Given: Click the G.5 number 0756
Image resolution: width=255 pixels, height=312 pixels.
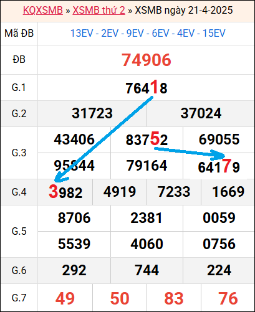Looking at the screenshot, I should click(x=219, y=244).
